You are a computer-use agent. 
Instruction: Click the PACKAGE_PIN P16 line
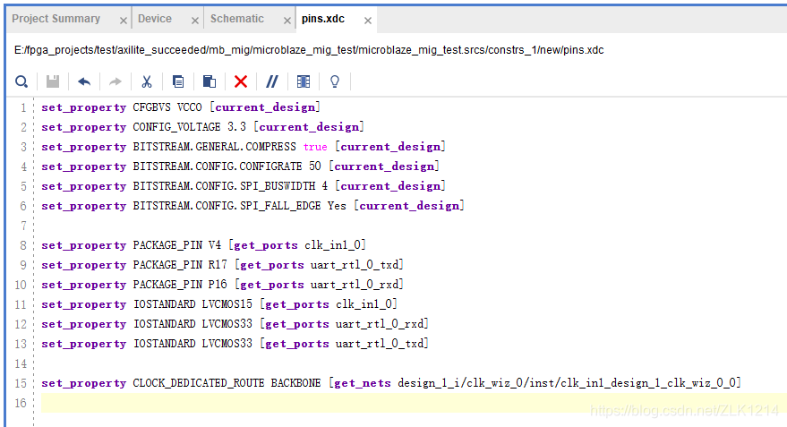(222, 285)
